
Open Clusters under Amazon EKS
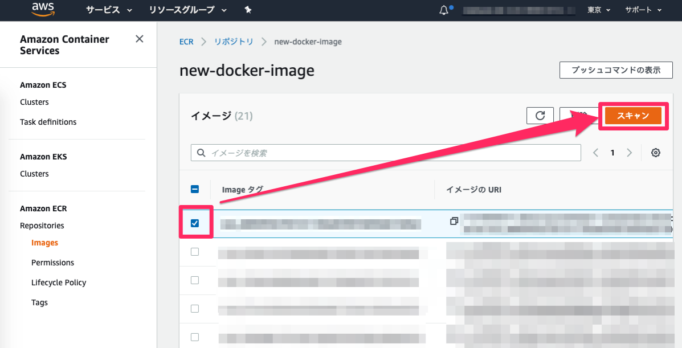tap(34, 174)
